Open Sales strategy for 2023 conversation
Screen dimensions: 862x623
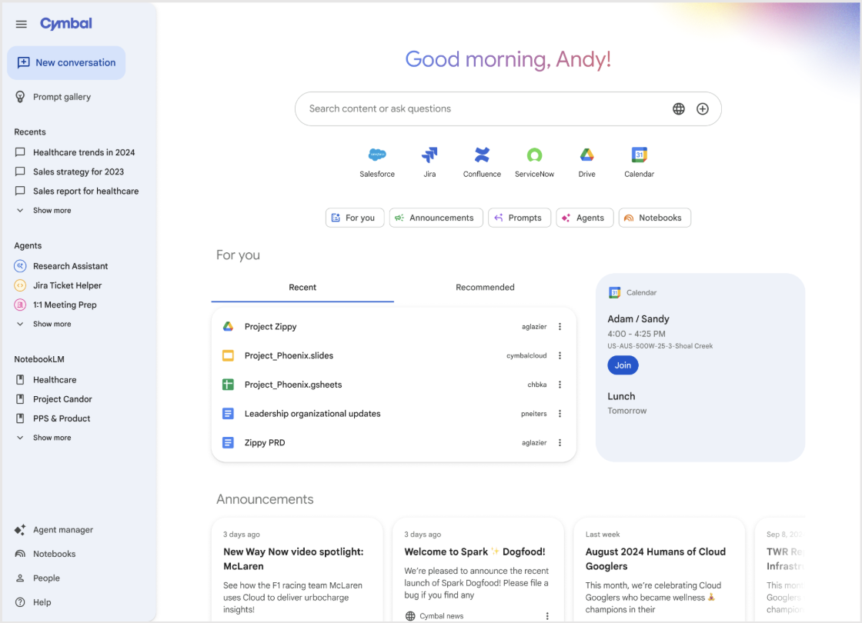tap(77, 172)
